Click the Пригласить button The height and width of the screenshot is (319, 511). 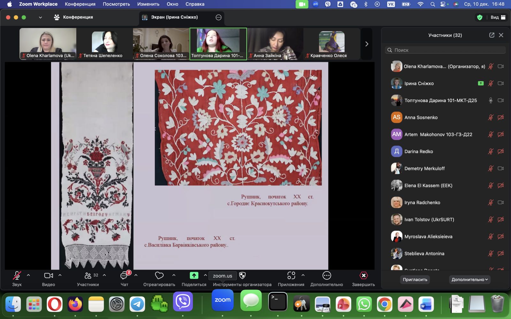click(x=415, y=279)
